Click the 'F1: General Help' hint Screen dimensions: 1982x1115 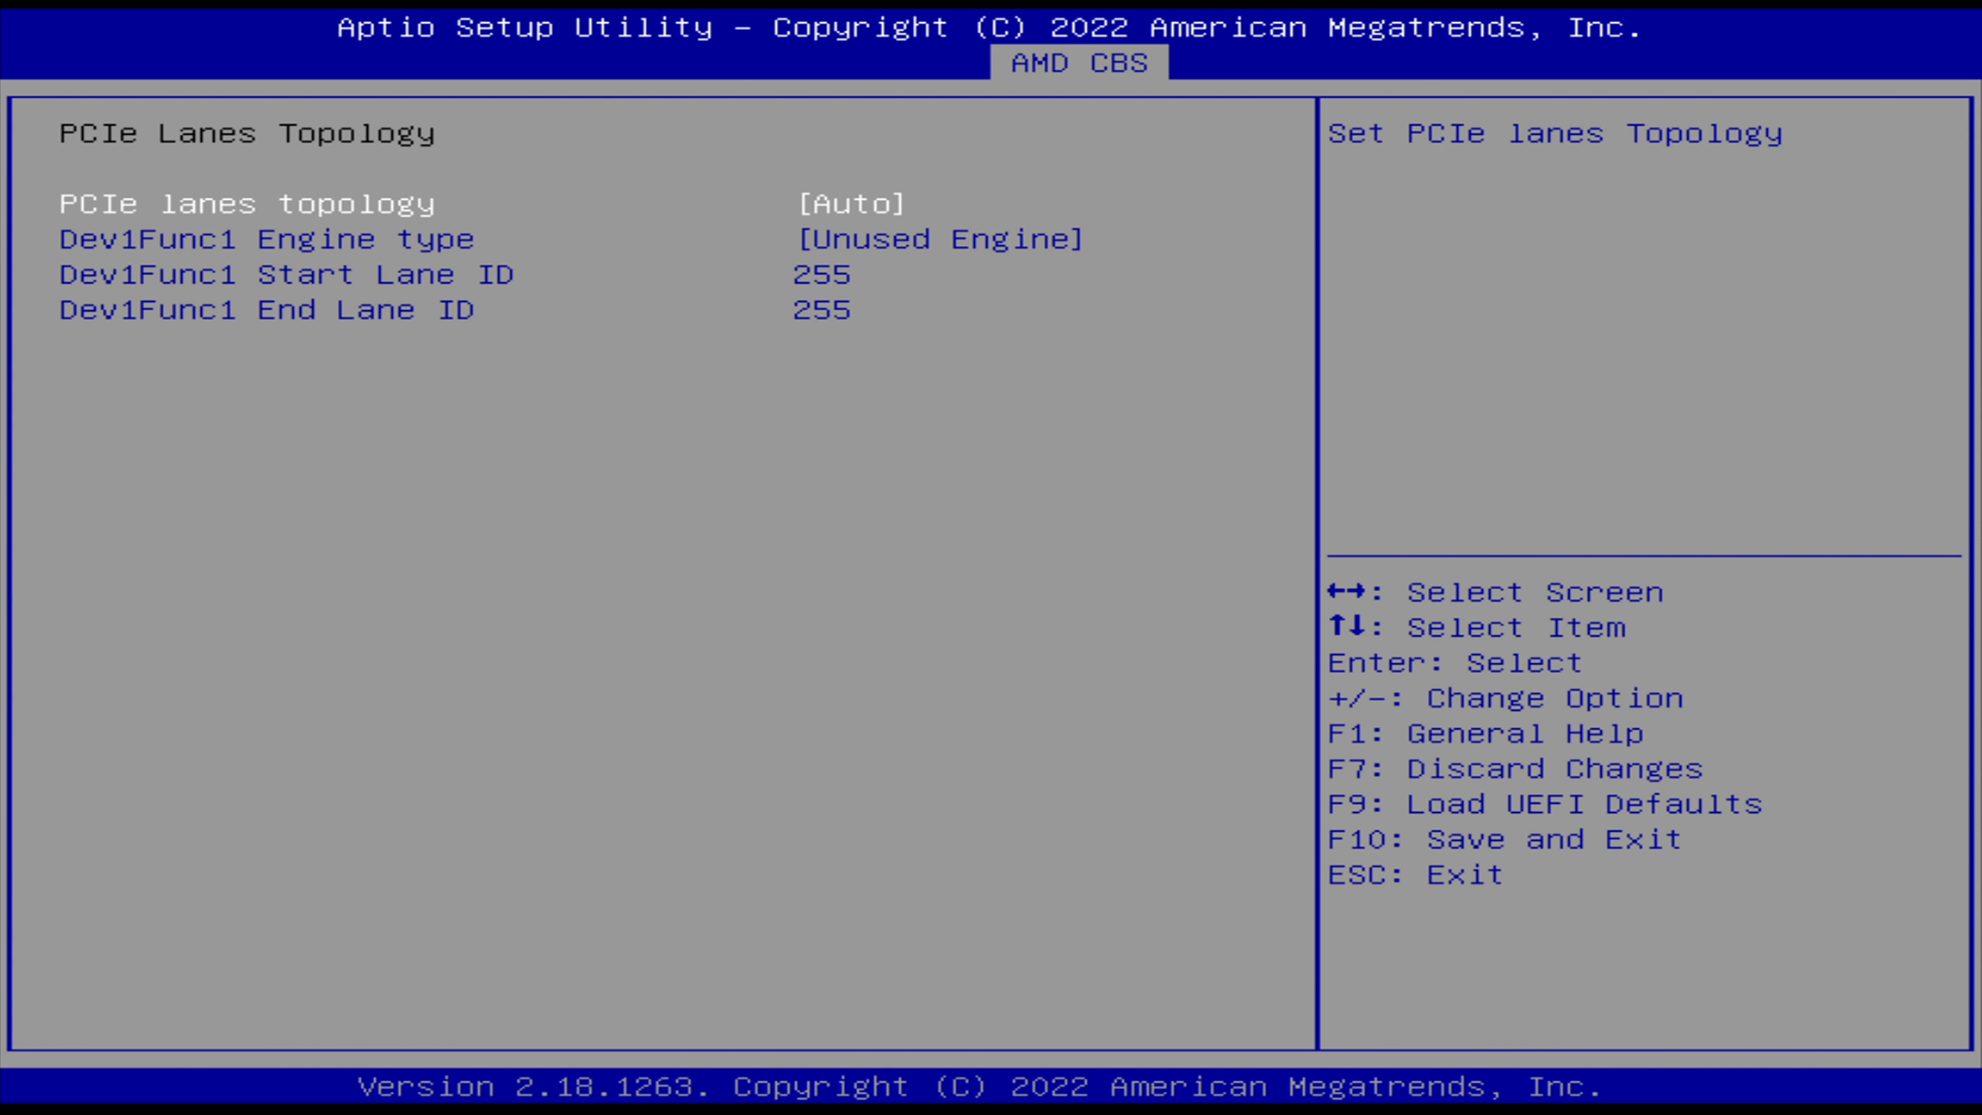point(1486,734)
